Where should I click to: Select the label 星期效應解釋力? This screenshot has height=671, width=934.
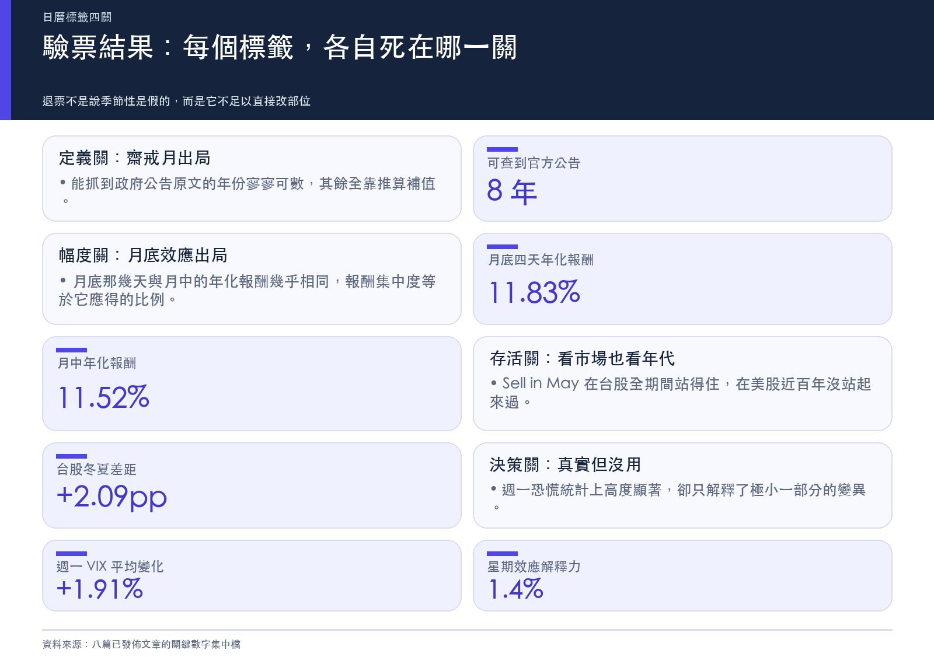click(534, 567)
